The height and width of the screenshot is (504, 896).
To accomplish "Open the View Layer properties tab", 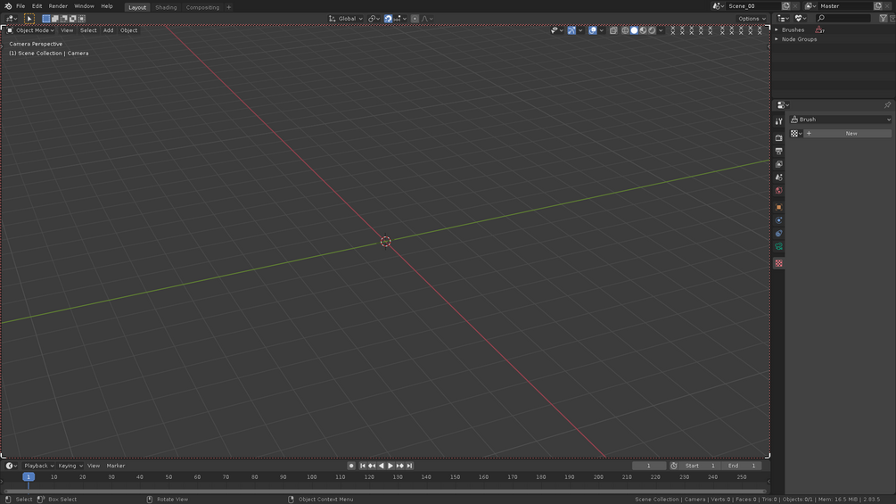I will [x=778, y=164].
